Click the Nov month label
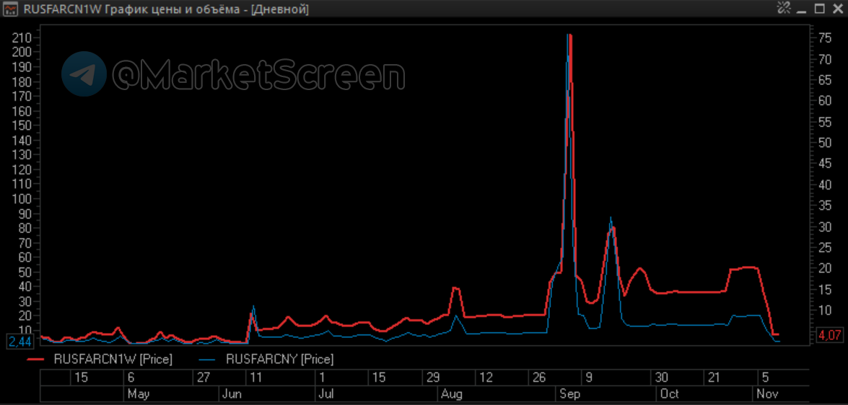This screenshot has height=405, width=848. click(x=767, y=394)
